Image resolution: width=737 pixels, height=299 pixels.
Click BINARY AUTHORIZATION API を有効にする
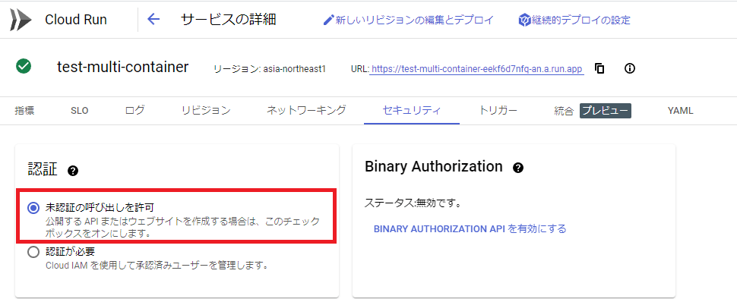coord(470,229)
